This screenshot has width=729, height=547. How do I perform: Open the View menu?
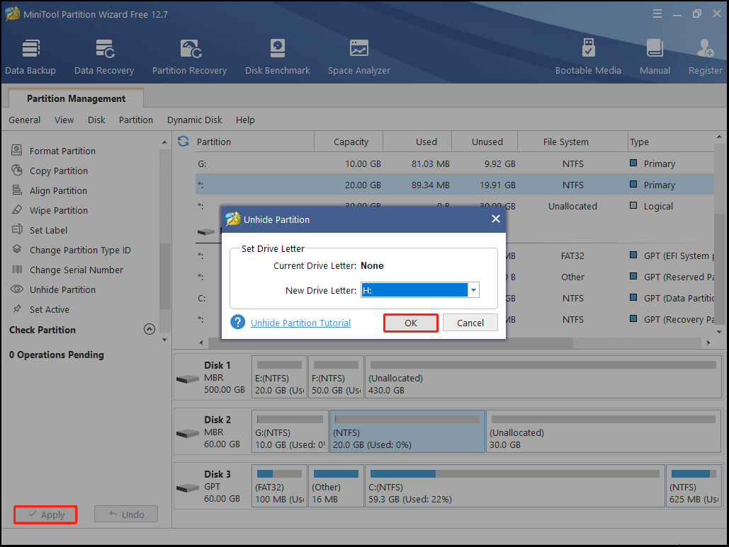[64, 120]
